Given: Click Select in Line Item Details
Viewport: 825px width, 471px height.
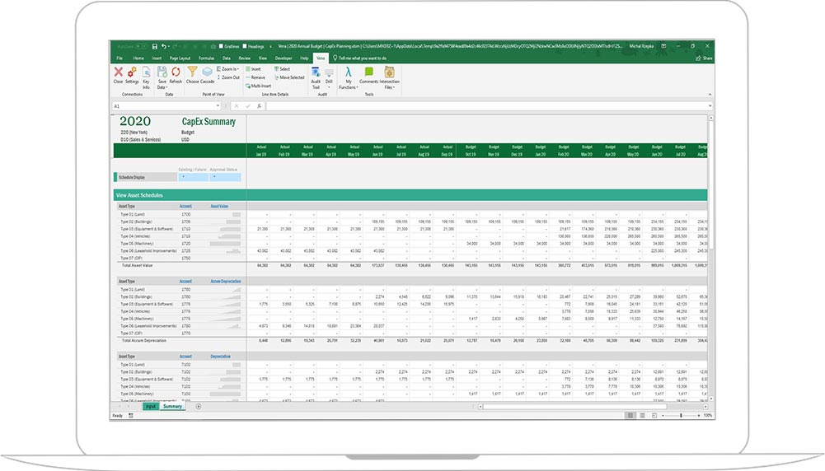Looking at the screenshot, I should point(283,69).
